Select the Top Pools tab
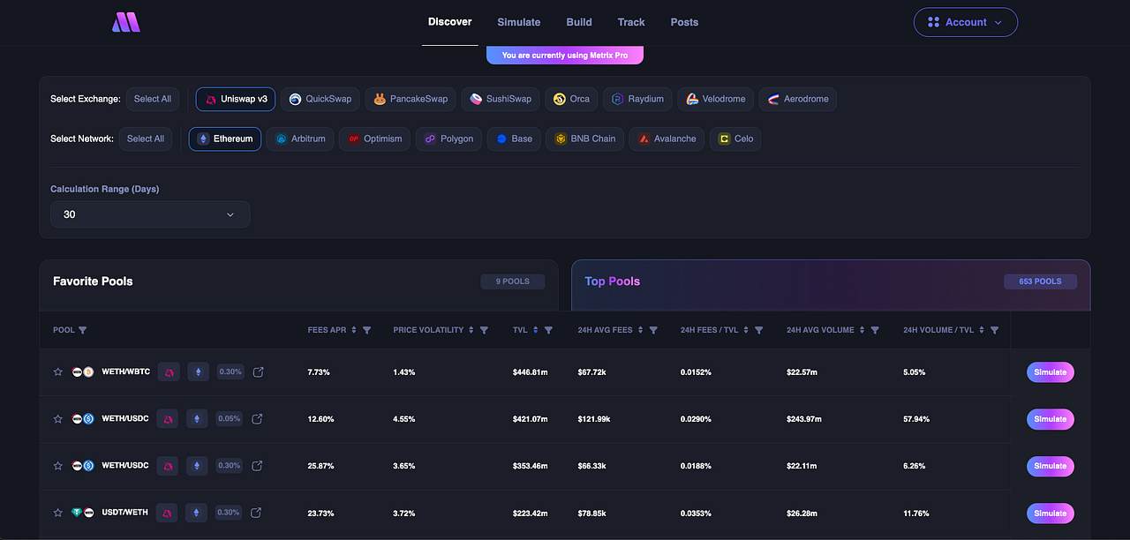The height and width of the screenshot is (540, 1130). coord(831,285)
